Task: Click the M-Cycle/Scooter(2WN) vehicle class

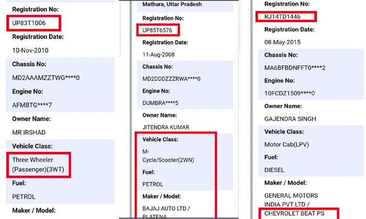Action: point(168,156)
